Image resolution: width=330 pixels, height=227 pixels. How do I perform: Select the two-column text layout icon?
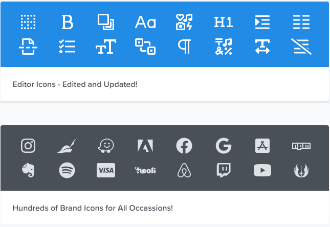click(x=301, y=22)
